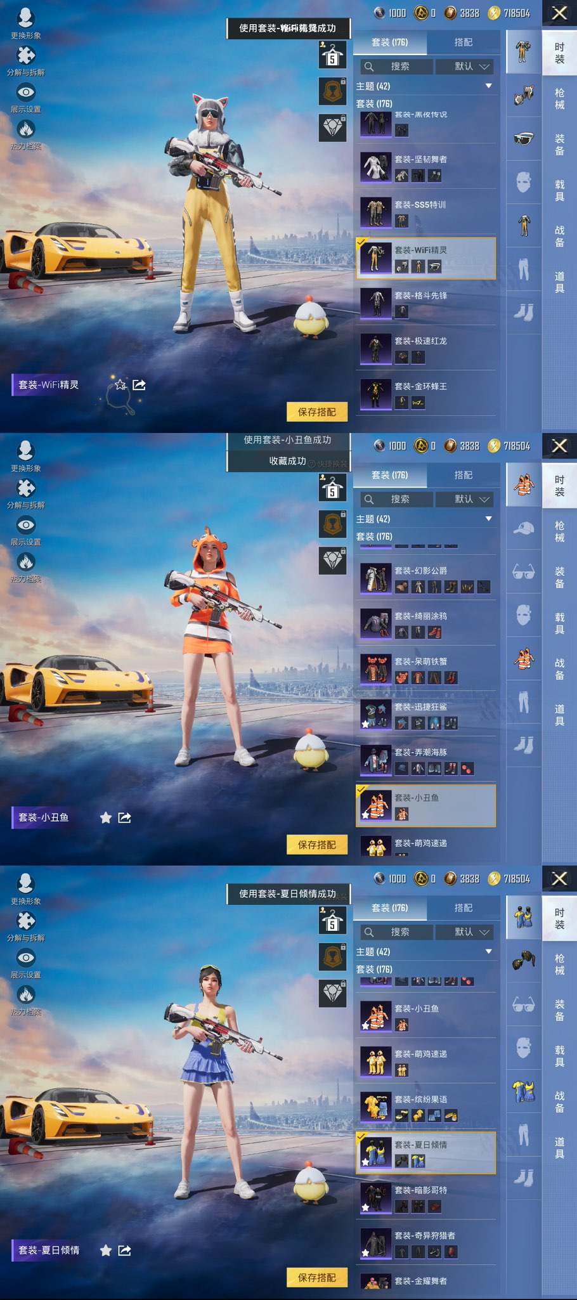577x1300 pixels.
Task: Share the 套装-小丑鱼 outfit via share icon
Action: 125,817
